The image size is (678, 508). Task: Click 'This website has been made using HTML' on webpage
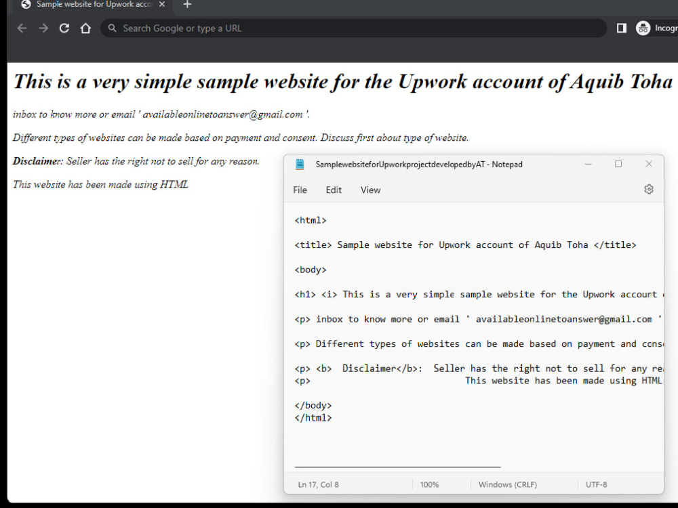point(100,184)
